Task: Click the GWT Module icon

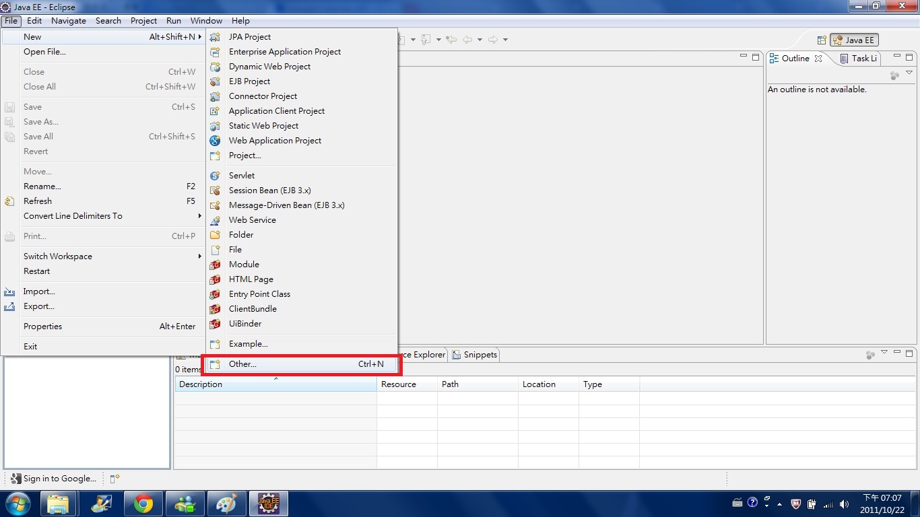Action: point(215,265)
